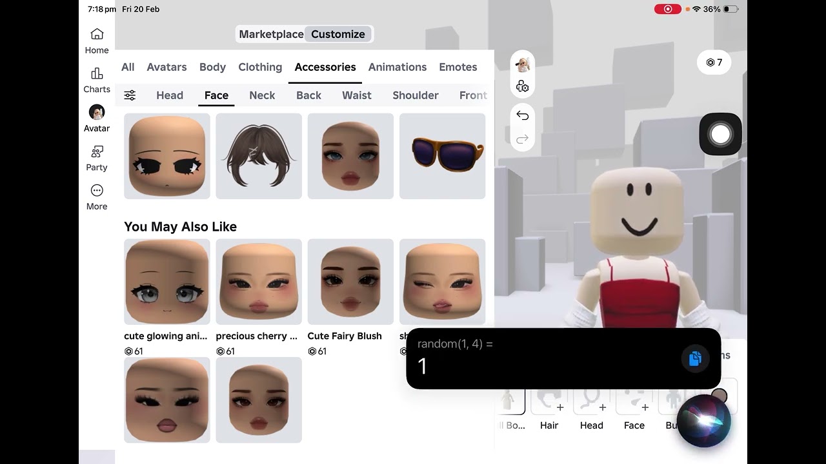The image size is (826, 464).
Task: Open the brown-eyed face in last row
Action: click(259, 400)
